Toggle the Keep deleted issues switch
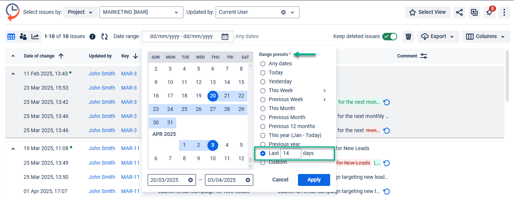 pos(390,37)
